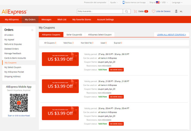Filter by All Coupons 3

pyautogui.click(x=50, y=43)
